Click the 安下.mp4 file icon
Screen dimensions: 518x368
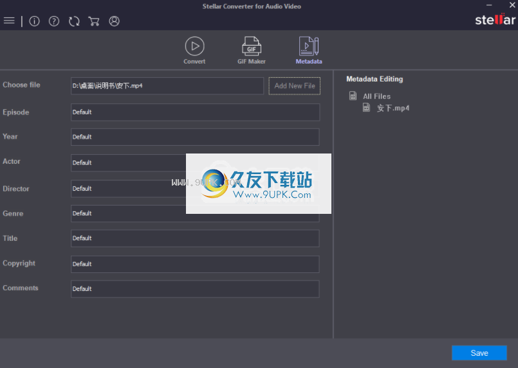366,107
